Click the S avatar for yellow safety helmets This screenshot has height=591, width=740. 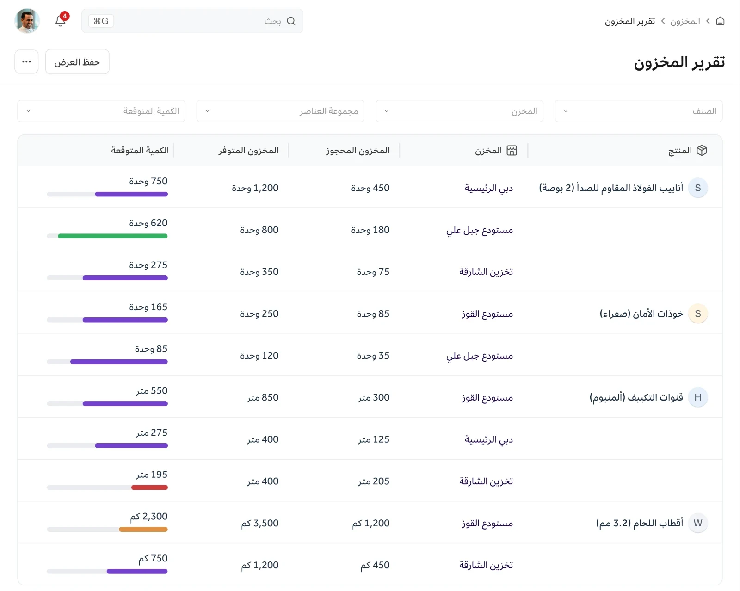click(x=698, y=314)
